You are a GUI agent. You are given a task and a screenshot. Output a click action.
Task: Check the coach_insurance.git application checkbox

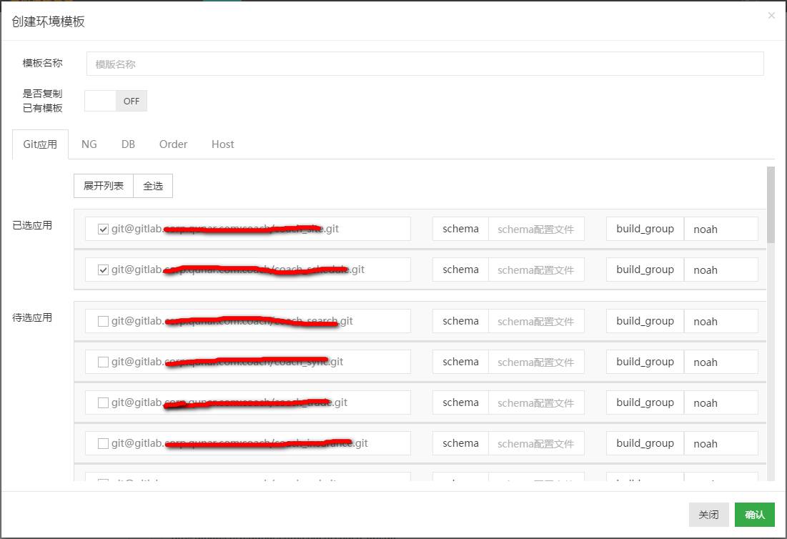click(103, 444)
